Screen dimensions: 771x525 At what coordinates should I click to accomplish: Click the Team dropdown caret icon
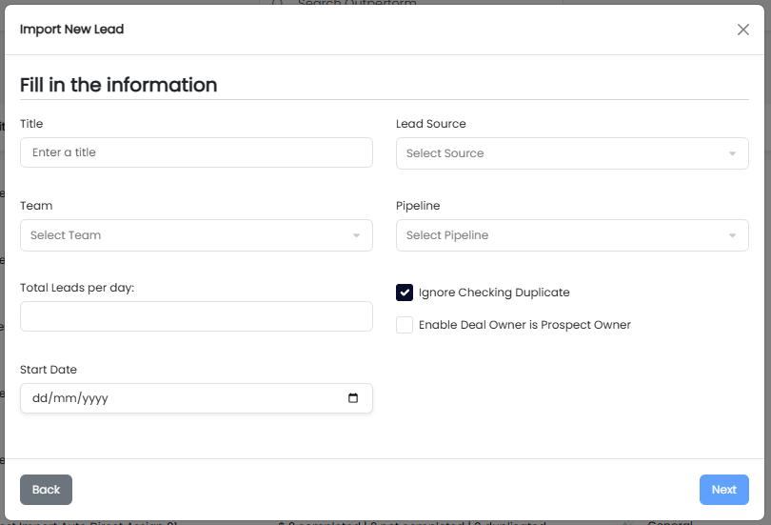pos(356,235)
